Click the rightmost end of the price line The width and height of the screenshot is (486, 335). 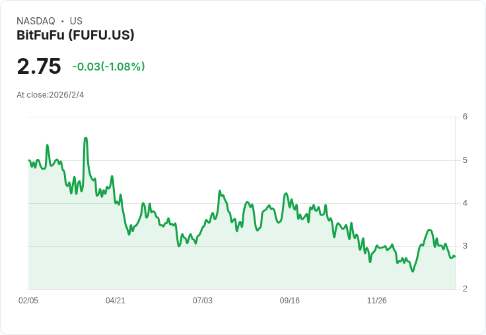455,257
